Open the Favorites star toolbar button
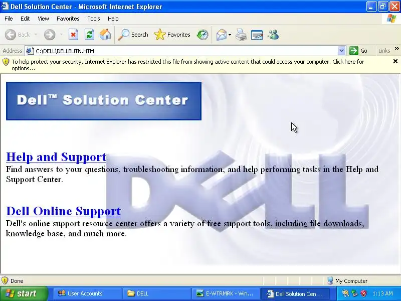The image size is (401, 301). click(x=172, y=35)
